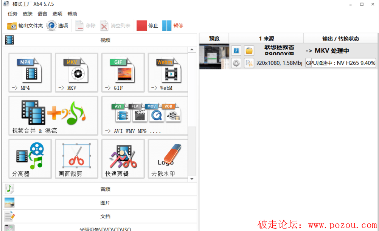The height and width of the screenshot is (231, 379).
Task: Expand the 文档 category section
Action: (x=100, y=216)
